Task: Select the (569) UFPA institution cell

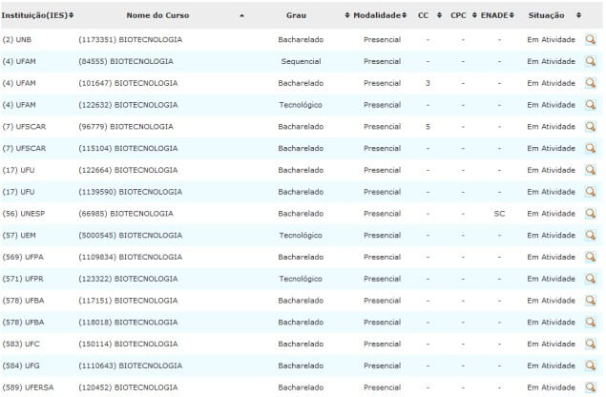Action: pos(23,257)
